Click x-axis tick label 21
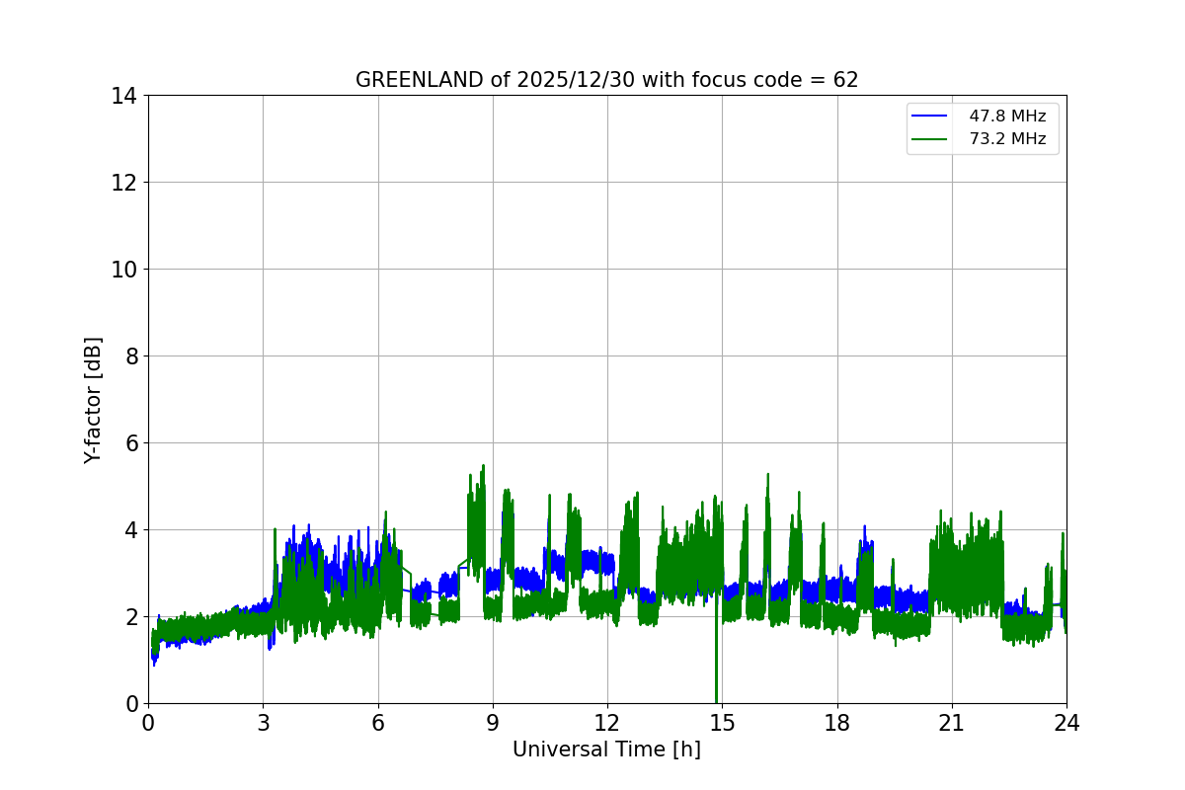This screenshot has height=790, width=1185. 952,723
